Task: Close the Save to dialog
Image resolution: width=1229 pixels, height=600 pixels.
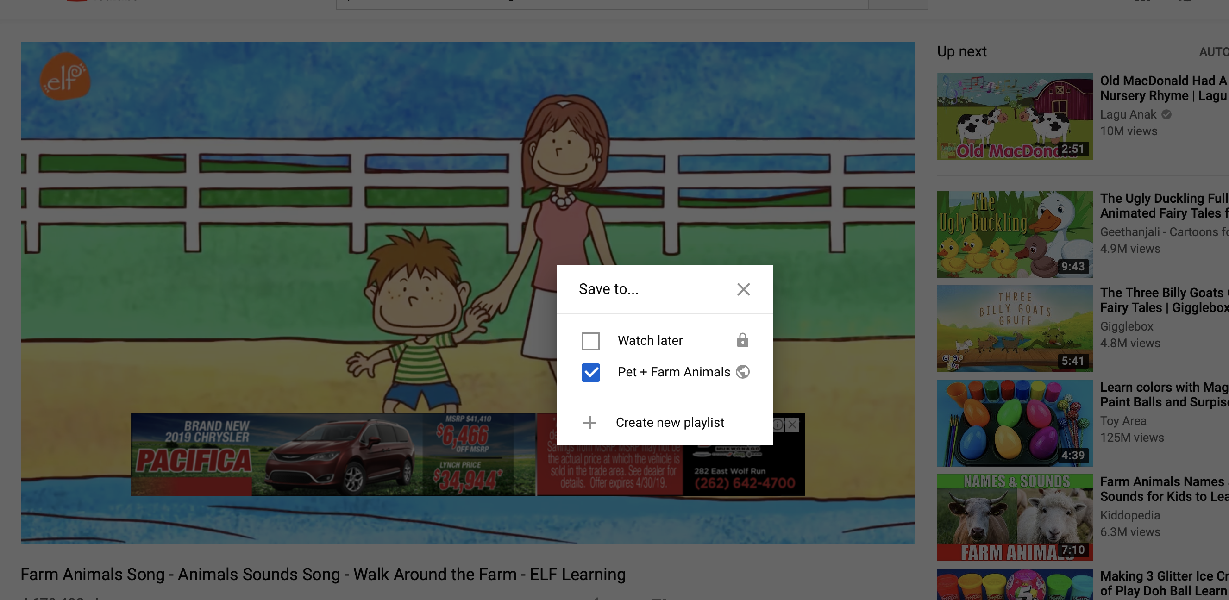Action: click(x=743, y=289)
